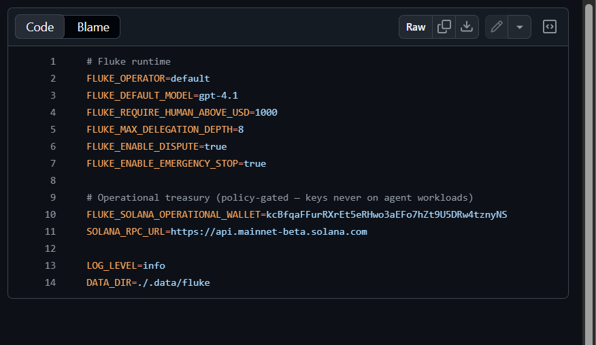Click FLUKE_ENABLE_EMERGENCY_STOP=true line
Screen dimensions: 596x345
point(176,163)
